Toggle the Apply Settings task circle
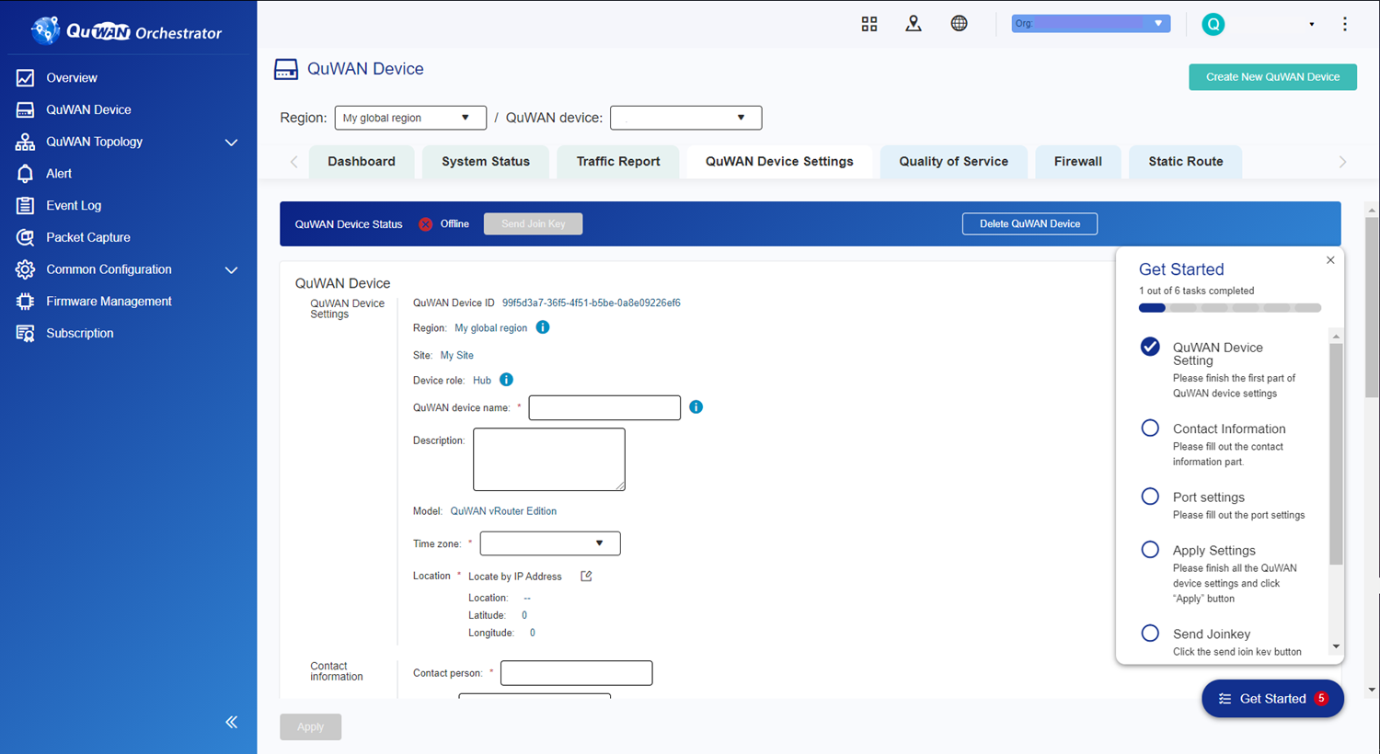 (x=1150, y=550)
